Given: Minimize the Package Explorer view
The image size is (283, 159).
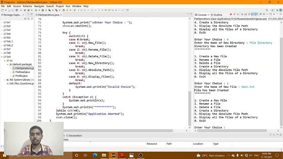Looking at the screenshot, I should click(28, 14).
